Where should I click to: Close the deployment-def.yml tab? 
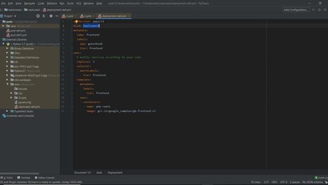pyautogui.click(x=129, y=16)
